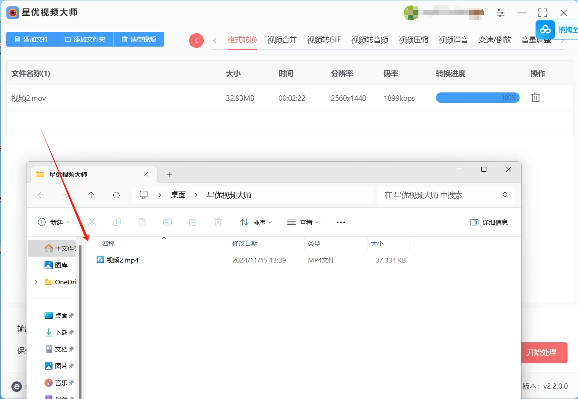Switch to the 视频压缩 tab
578x399 pixels.
[x=413, y=40]
